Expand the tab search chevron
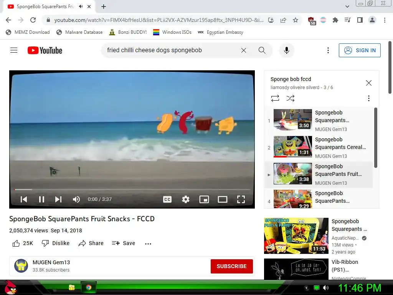 point(347,7)
